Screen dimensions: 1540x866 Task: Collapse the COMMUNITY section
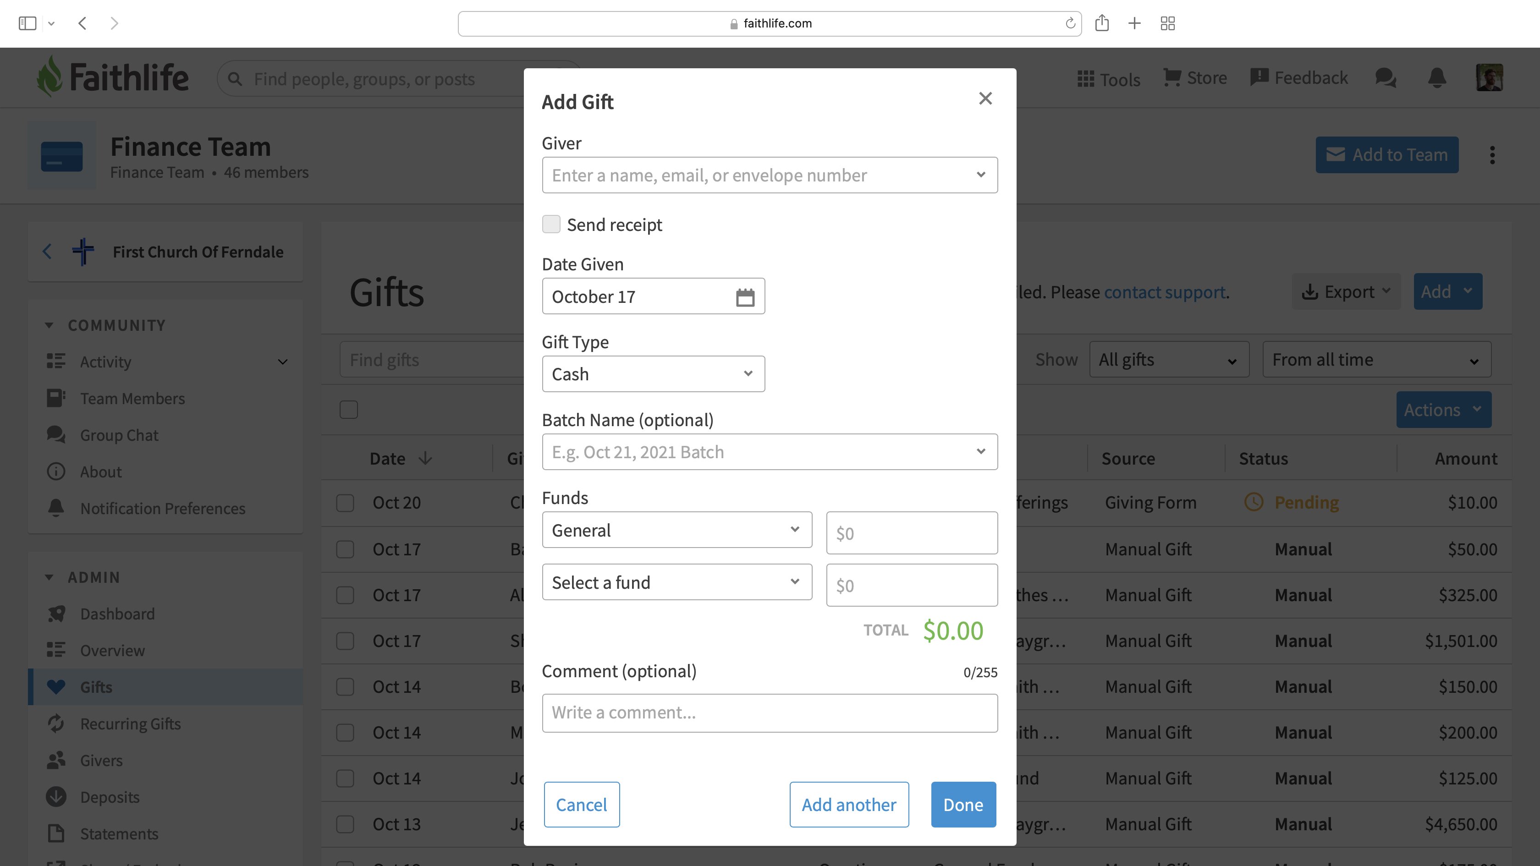[x=49, y=325]
